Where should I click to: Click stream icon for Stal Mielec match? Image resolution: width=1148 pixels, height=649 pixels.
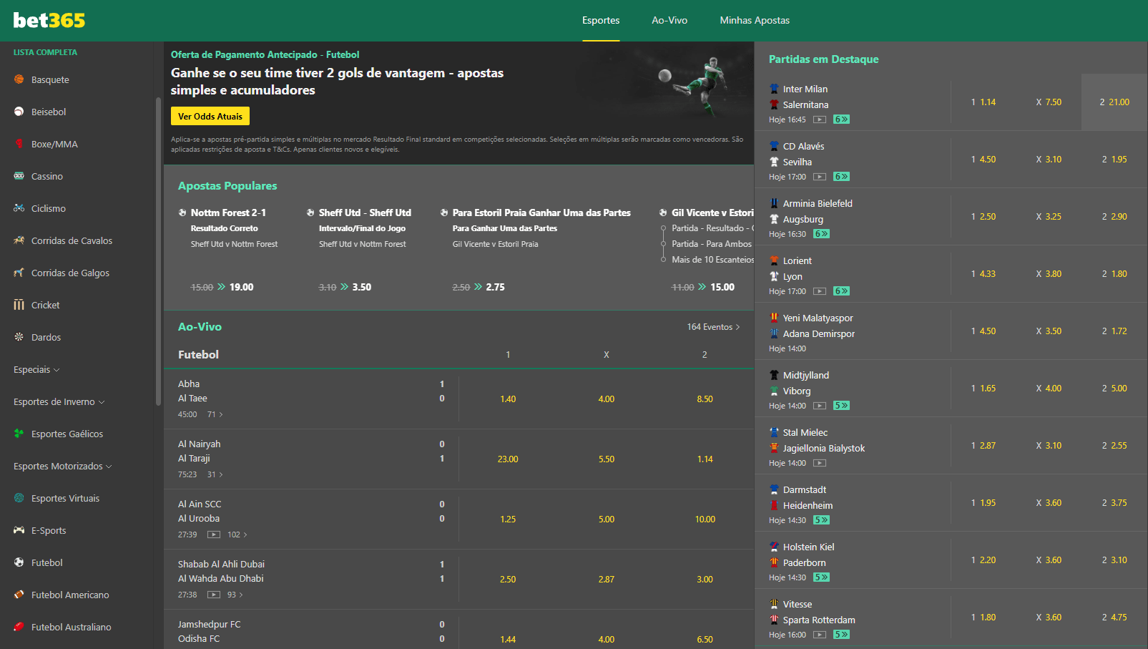(820, 463)
